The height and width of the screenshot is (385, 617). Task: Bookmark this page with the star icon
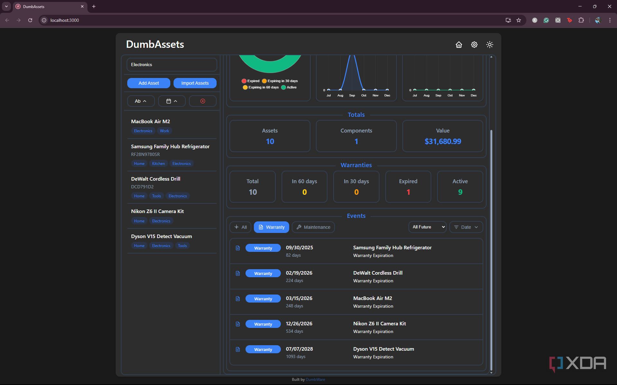click(x=518, y=20)
